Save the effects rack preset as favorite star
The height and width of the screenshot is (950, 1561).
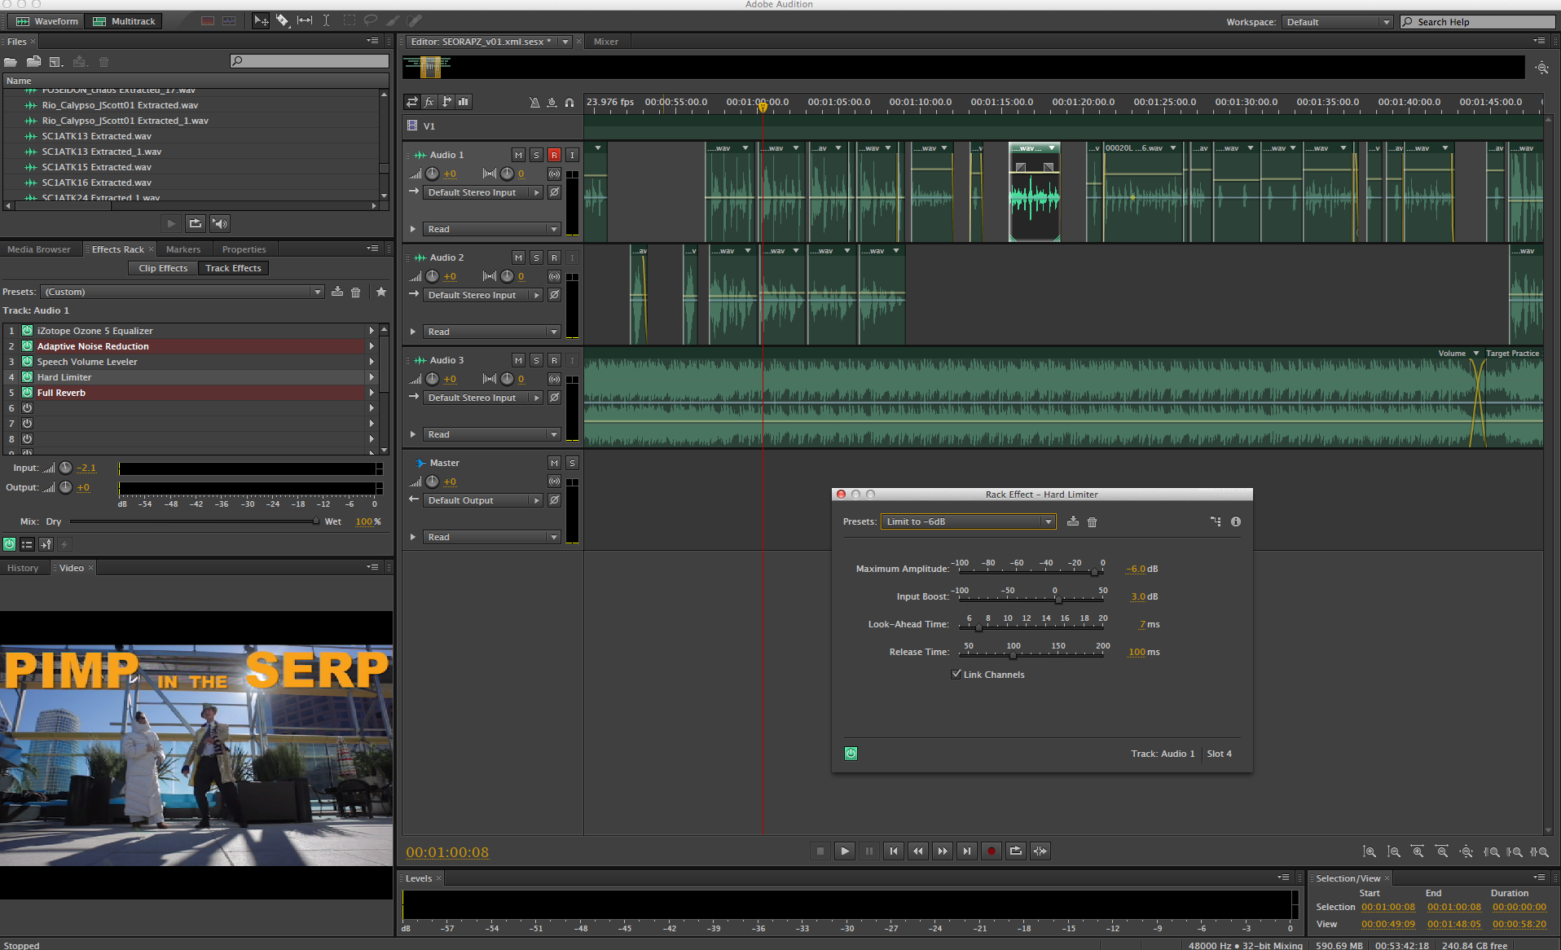(x=381, y=292)
